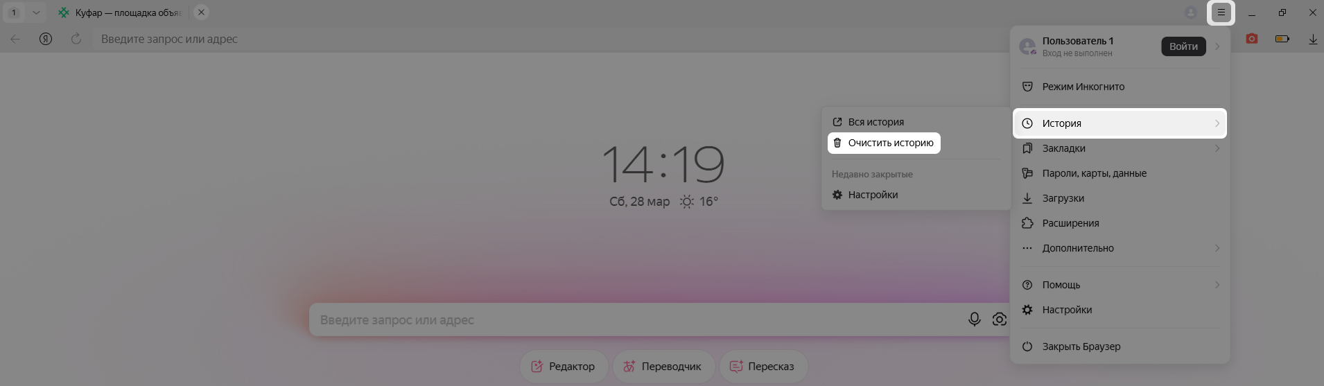Start voice search with the microphone icon
This screenshot has width=1324, height=386.
tap(974, 319)
